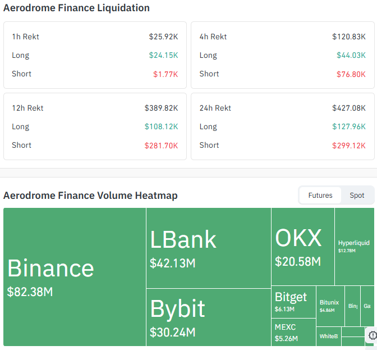Click the 12h Rekt total $389.82K

click(161, 108)
